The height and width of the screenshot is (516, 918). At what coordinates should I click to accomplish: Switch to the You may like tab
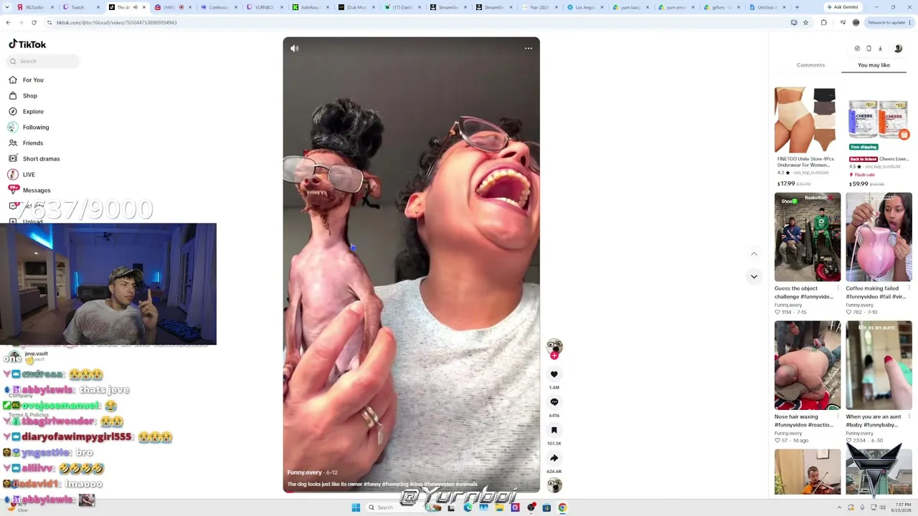pos(874,65)
